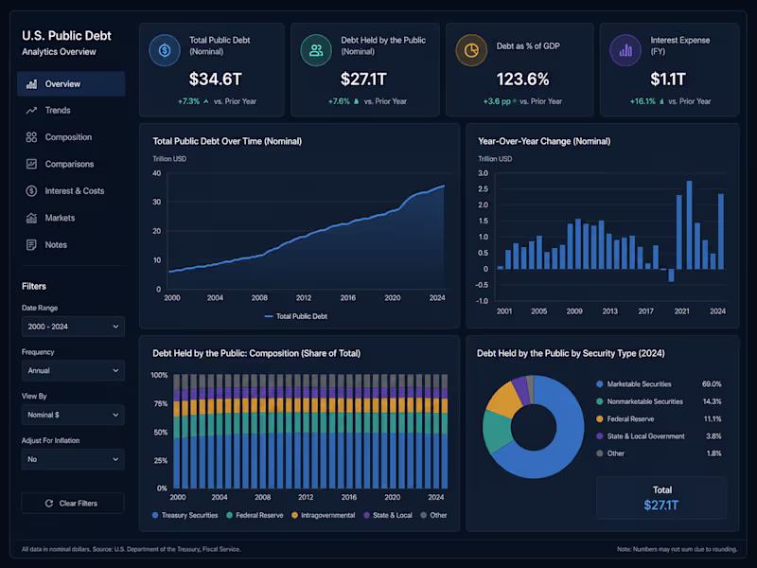Click the Total Public Debt Over Time chart title
Image resolution: width=757 pixels, height=568 pixels.
click(x=227, y=141)
